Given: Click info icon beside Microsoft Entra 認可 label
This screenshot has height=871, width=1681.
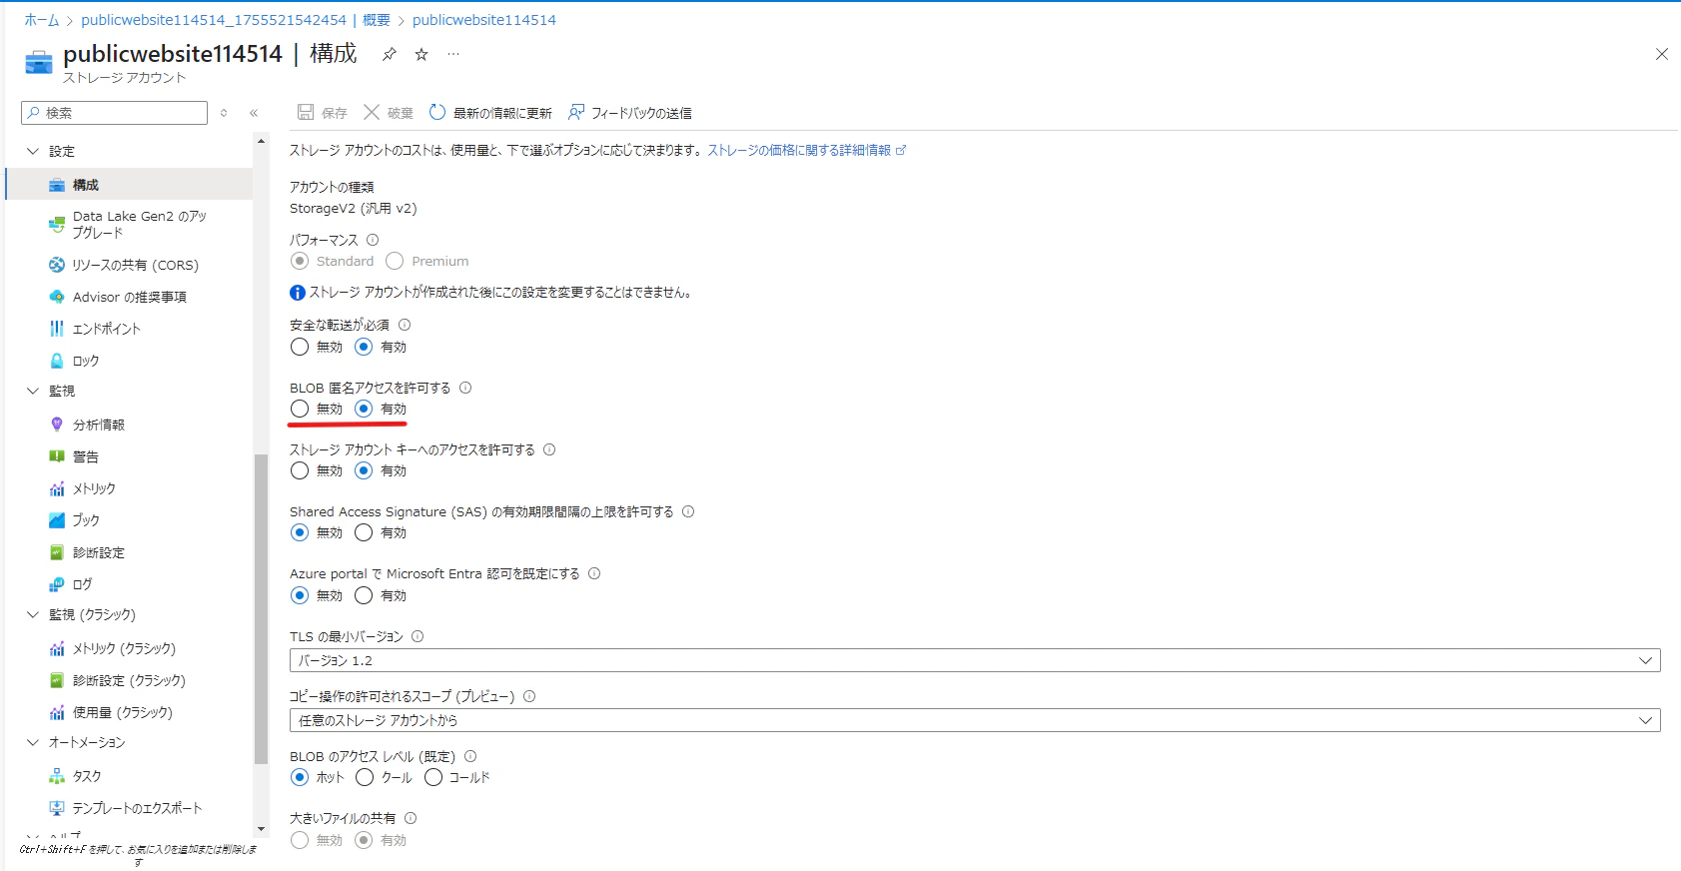Looking at the screenshot, I should click(x=594, y=573).
